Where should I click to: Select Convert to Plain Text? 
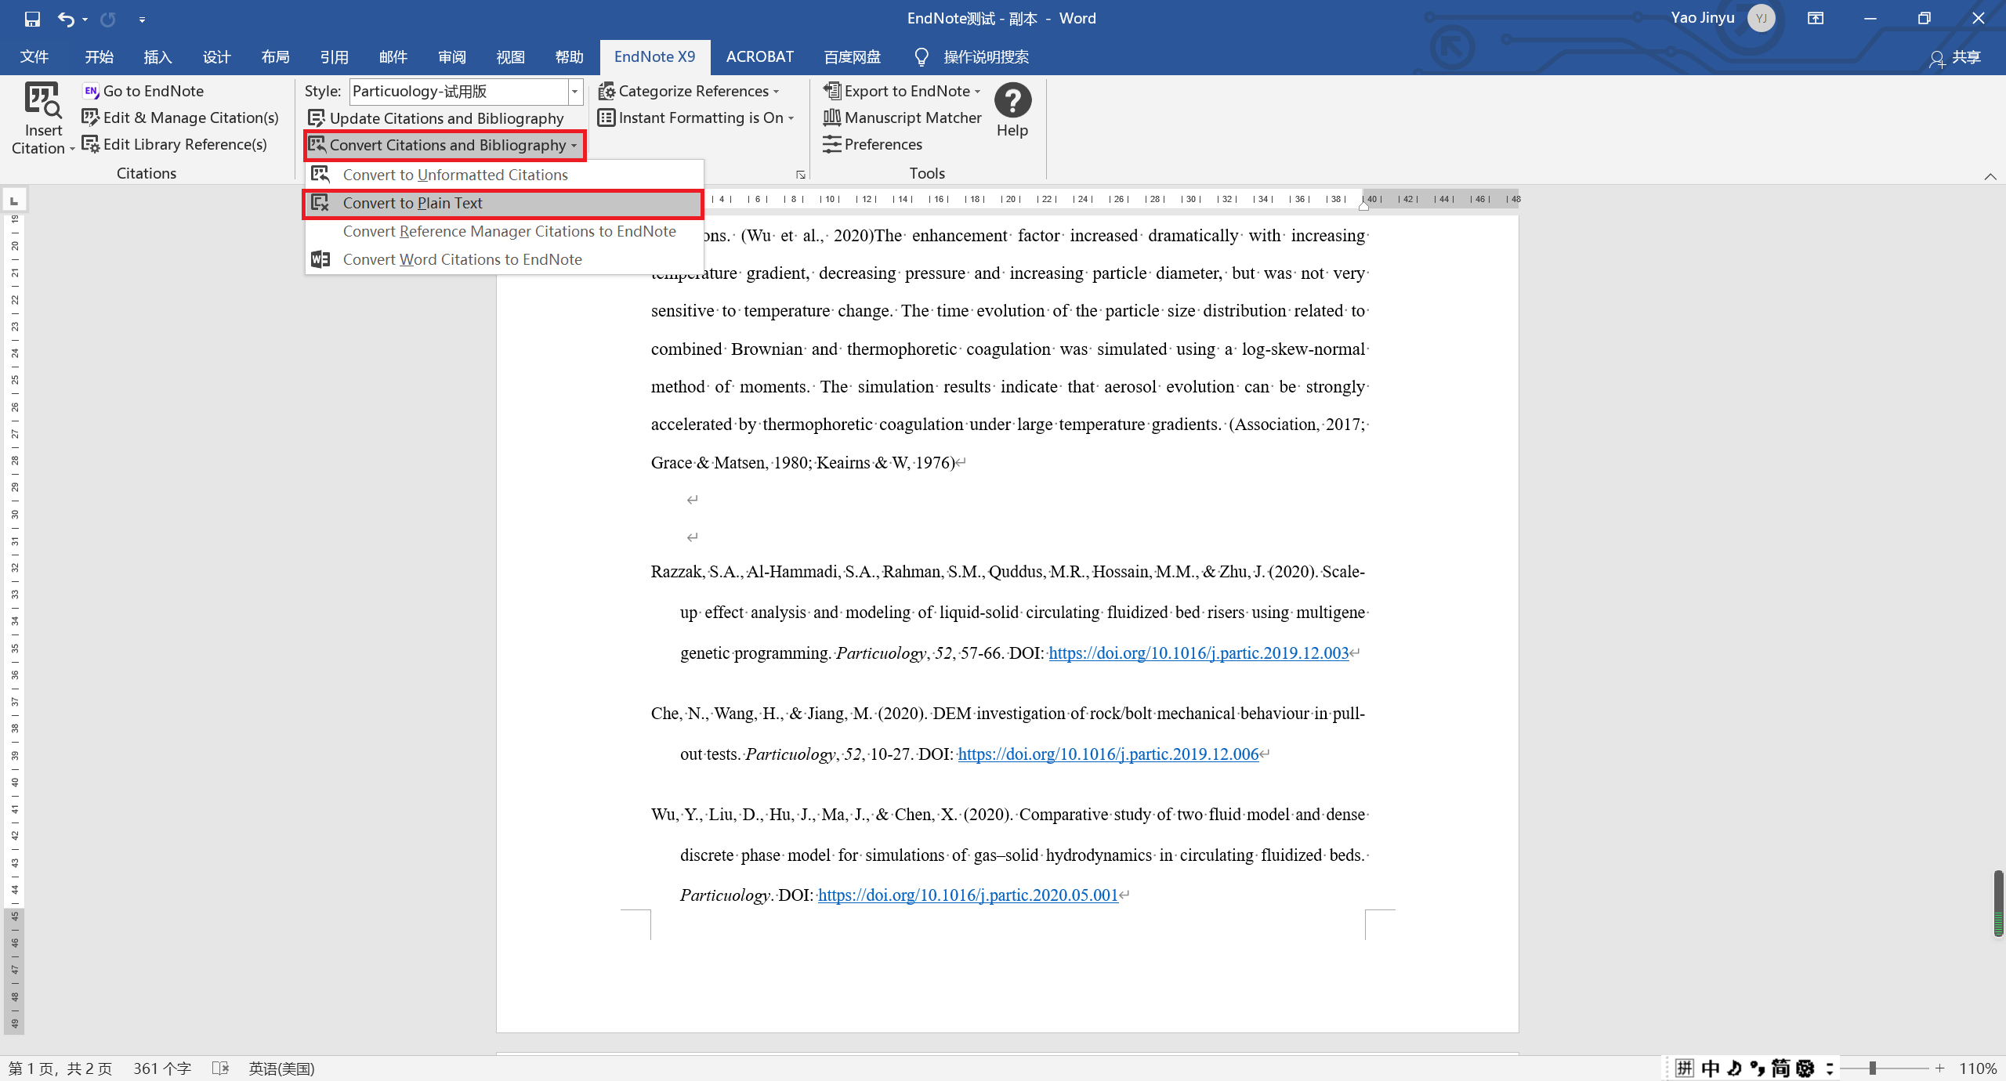[x=503, y=203]
